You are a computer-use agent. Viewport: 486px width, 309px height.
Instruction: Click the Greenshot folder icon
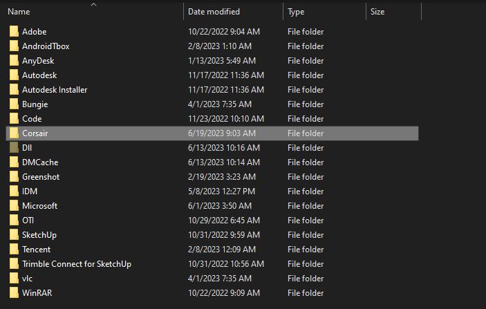[14, 177]
